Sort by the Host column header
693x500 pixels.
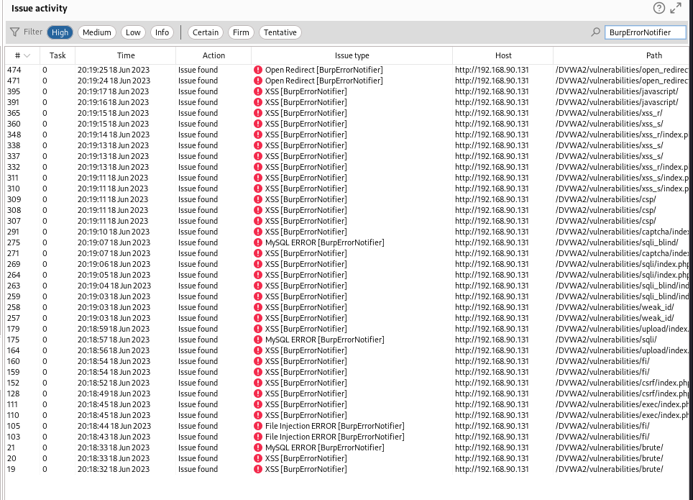[503, 55]
